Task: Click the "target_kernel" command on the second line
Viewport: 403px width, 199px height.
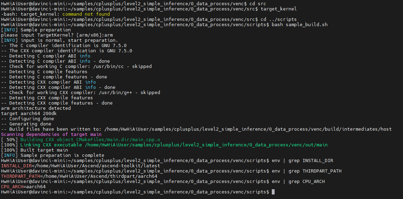Action: (278, 9)
